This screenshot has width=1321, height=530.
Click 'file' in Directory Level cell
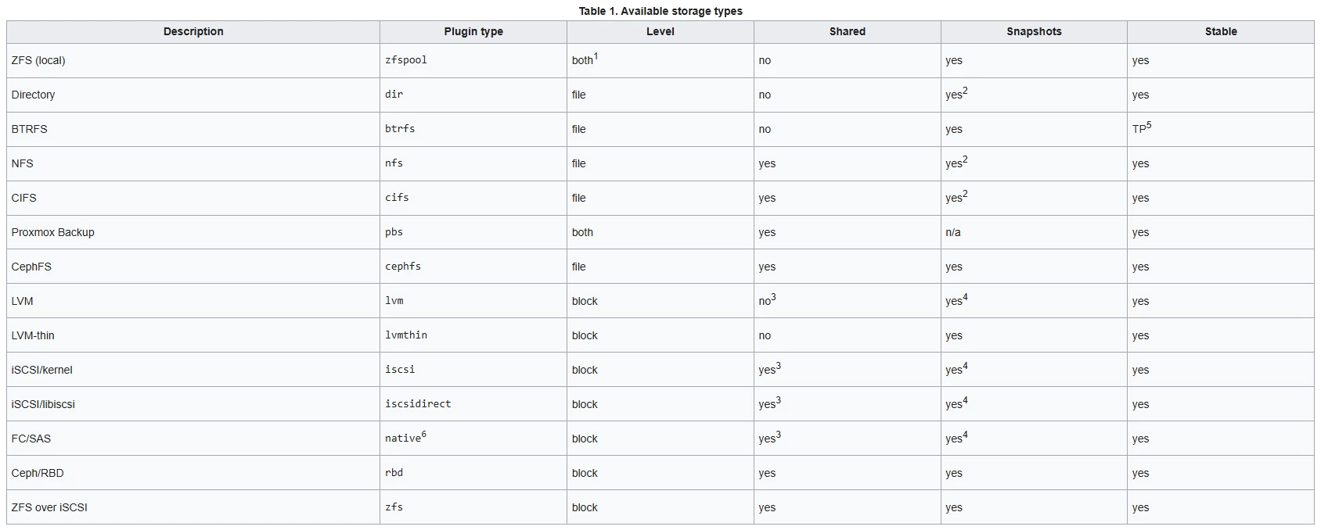click(x=578, y=95)
